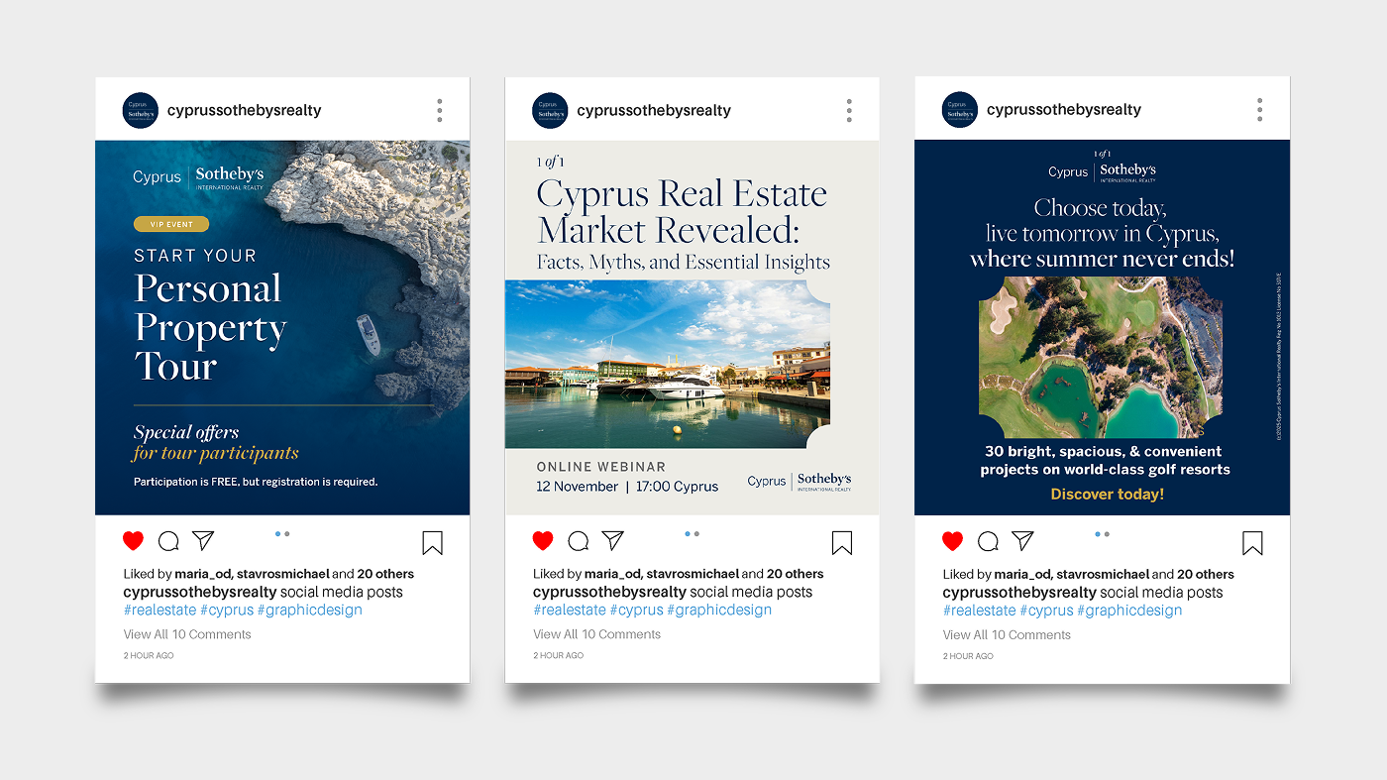
Task: Open profile avatar on the golf resorts post
Action: [x=960, y=110]
